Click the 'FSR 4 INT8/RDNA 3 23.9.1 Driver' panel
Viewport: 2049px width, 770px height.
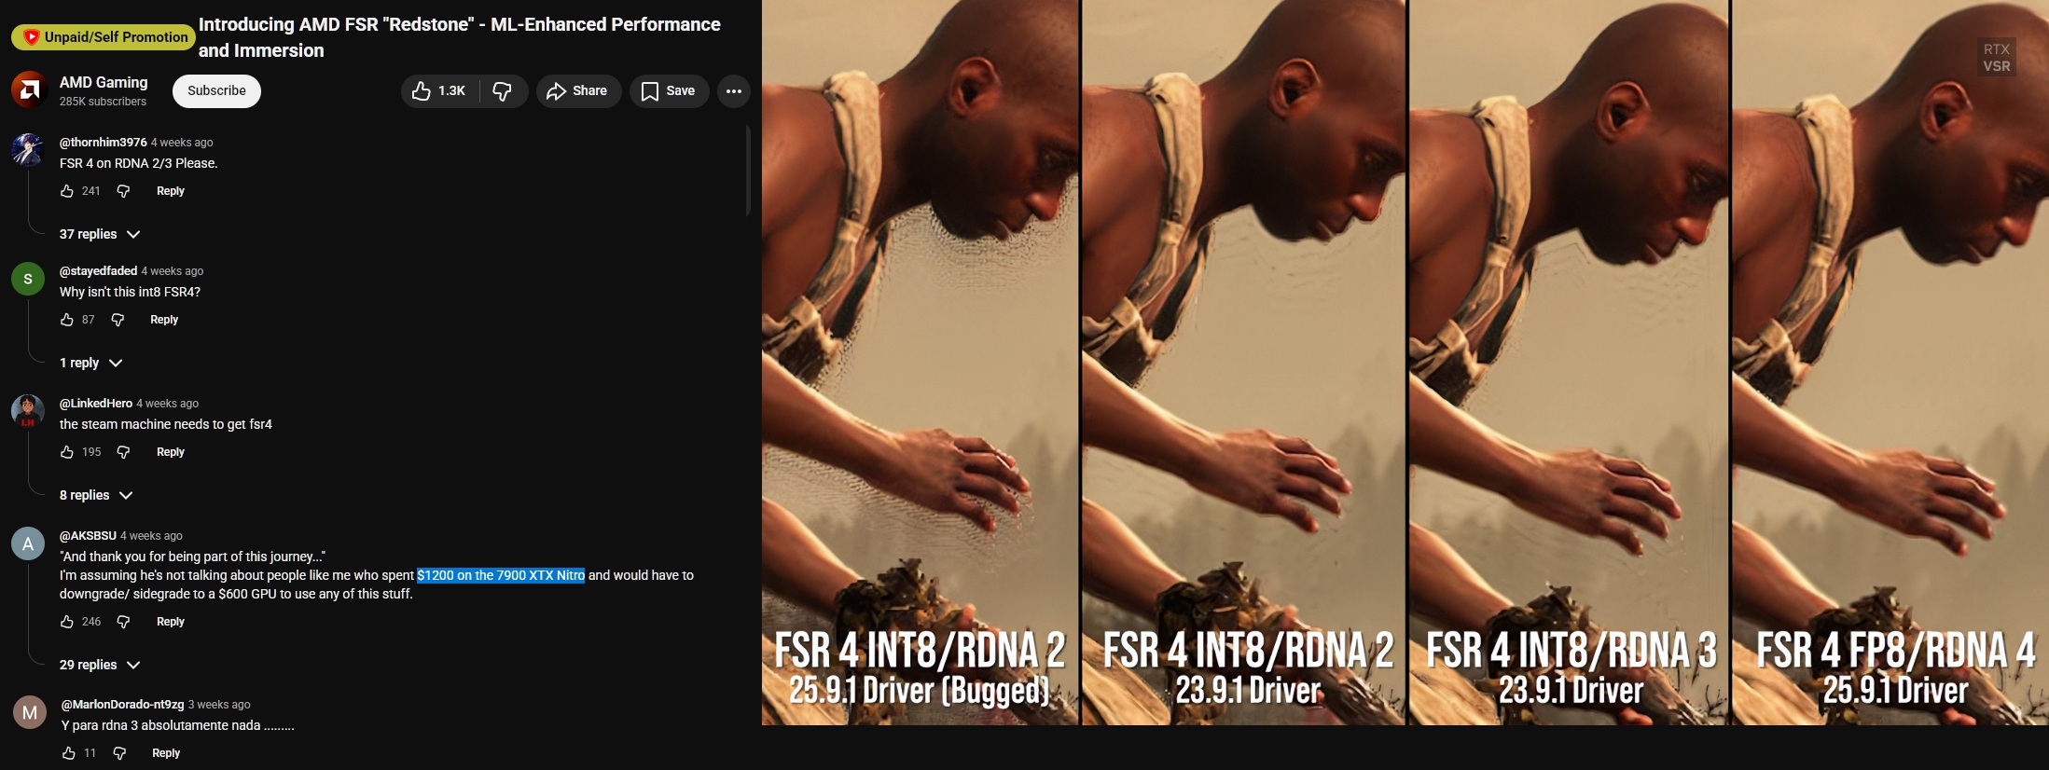click(x=1569, y=363)
